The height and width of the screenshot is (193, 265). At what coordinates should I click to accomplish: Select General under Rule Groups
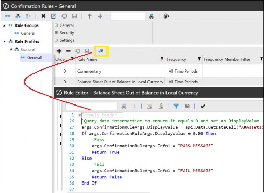28,33
